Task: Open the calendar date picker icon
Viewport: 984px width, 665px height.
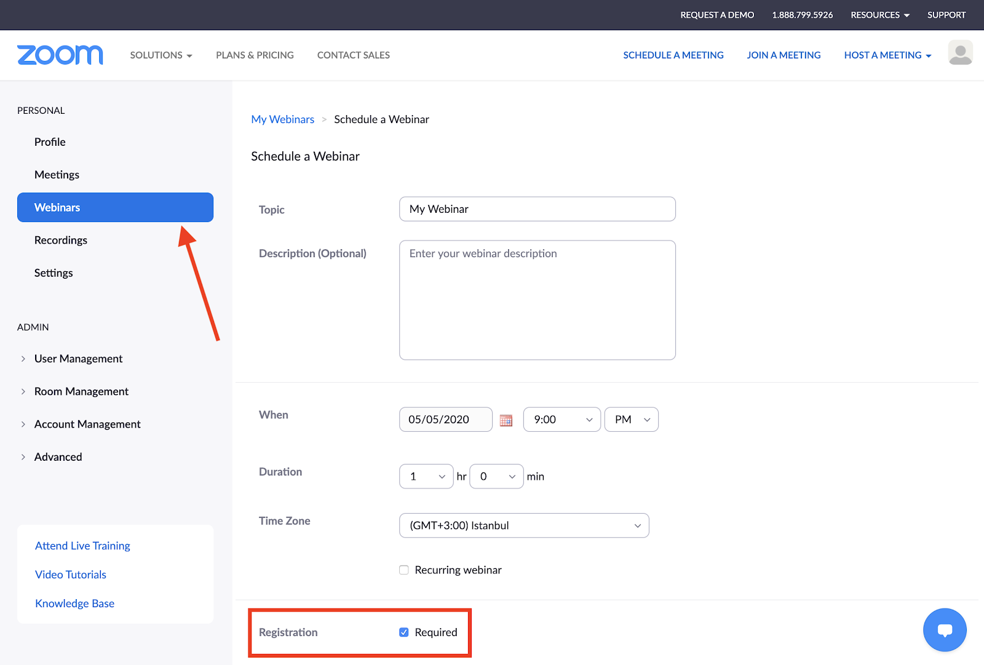Action: 506,420
